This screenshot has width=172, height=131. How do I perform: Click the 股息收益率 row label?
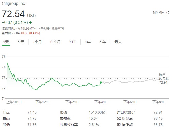[x=69, y=125]
